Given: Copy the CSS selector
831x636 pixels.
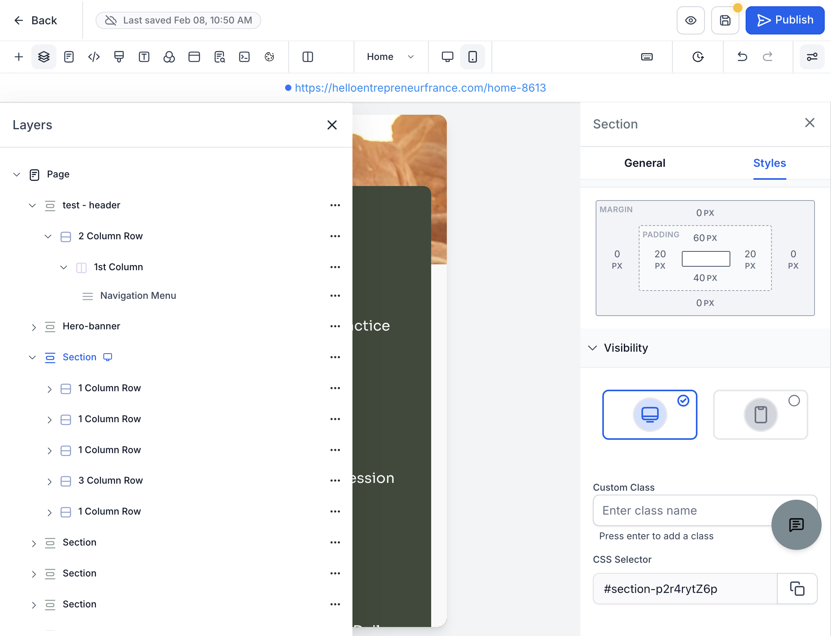Looking at the screenshot, I should (797, 589).
